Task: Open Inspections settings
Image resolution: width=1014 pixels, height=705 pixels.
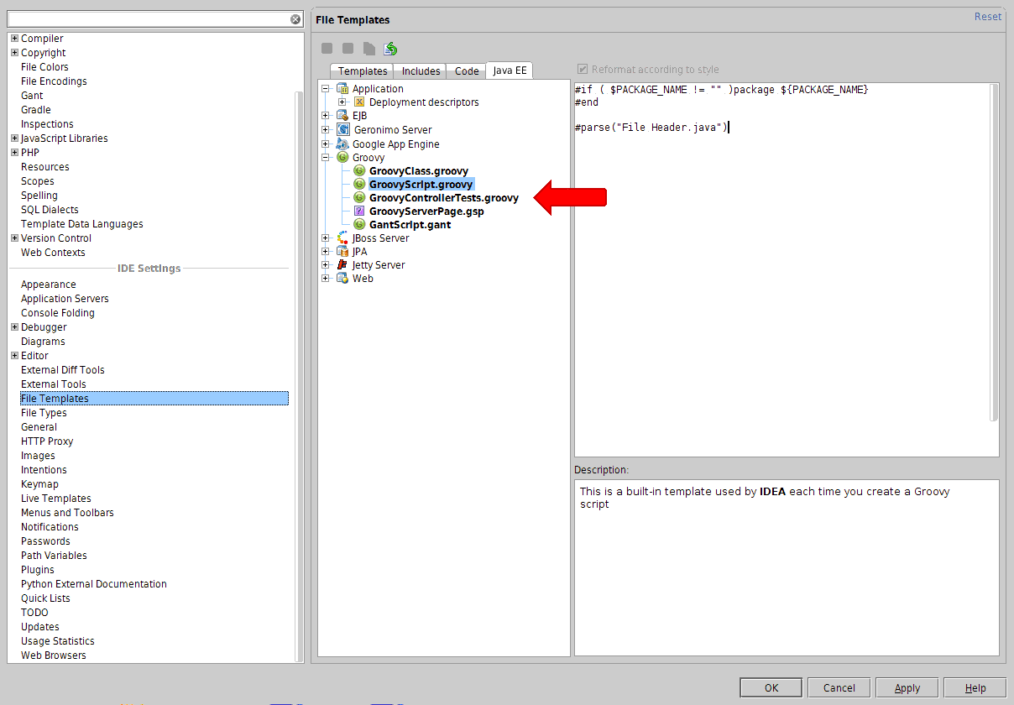Action: 47,124
